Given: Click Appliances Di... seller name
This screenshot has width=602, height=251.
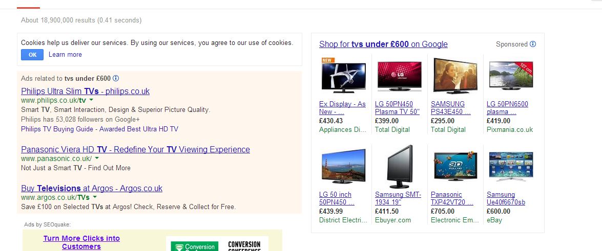Looking at the screenshot, I should pos(342,129).
